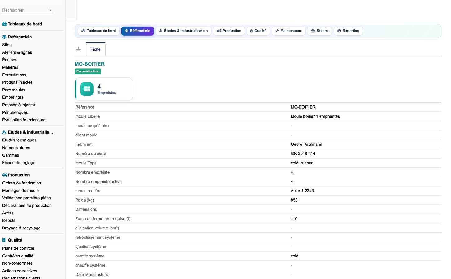
Task: Open Parc moules in sidebar
Action: pos(14,90)
